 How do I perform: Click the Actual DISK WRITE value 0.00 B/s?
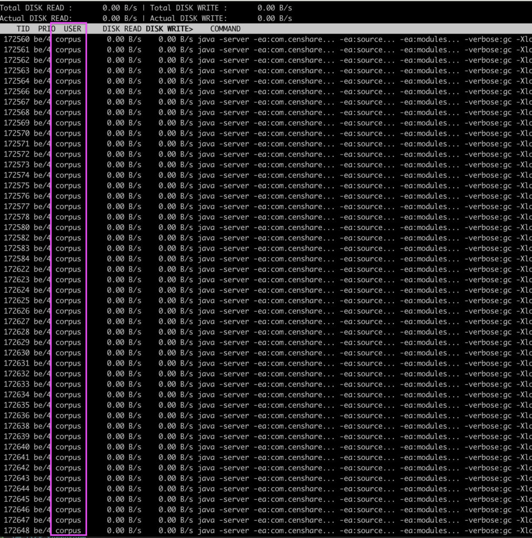coord(274,18)
